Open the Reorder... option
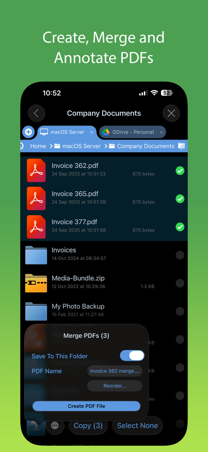 click(115, 386)
